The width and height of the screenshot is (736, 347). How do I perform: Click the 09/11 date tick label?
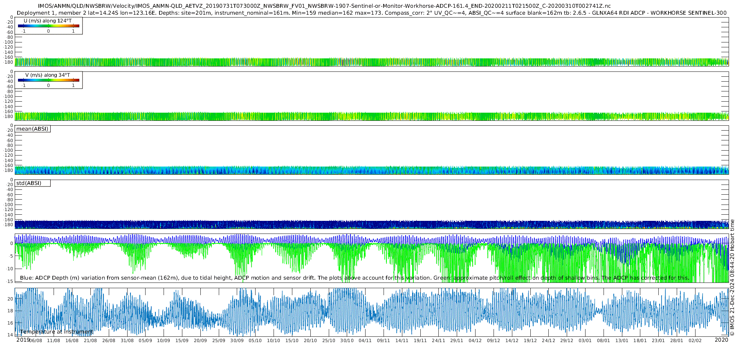(x=384, y=340)
